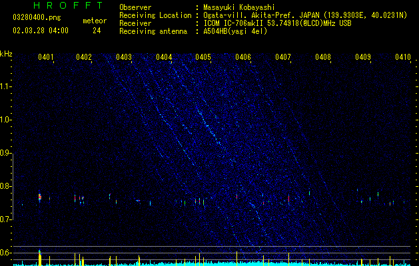Viewport: 419px width, 266px height.
Task: Click the date stamp 02.03.28 04:00
Action: click(41, 31)
